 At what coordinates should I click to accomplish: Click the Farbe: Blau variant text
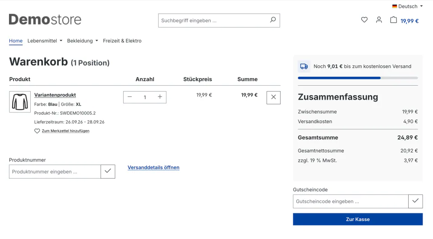pyautogui.click(x=46, y=104)
